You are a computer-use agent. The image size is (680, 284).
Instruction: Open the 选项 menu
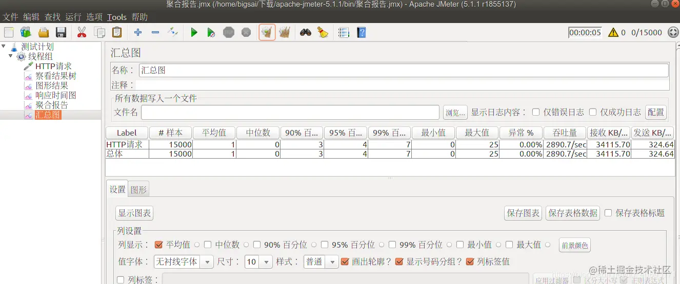94,17
